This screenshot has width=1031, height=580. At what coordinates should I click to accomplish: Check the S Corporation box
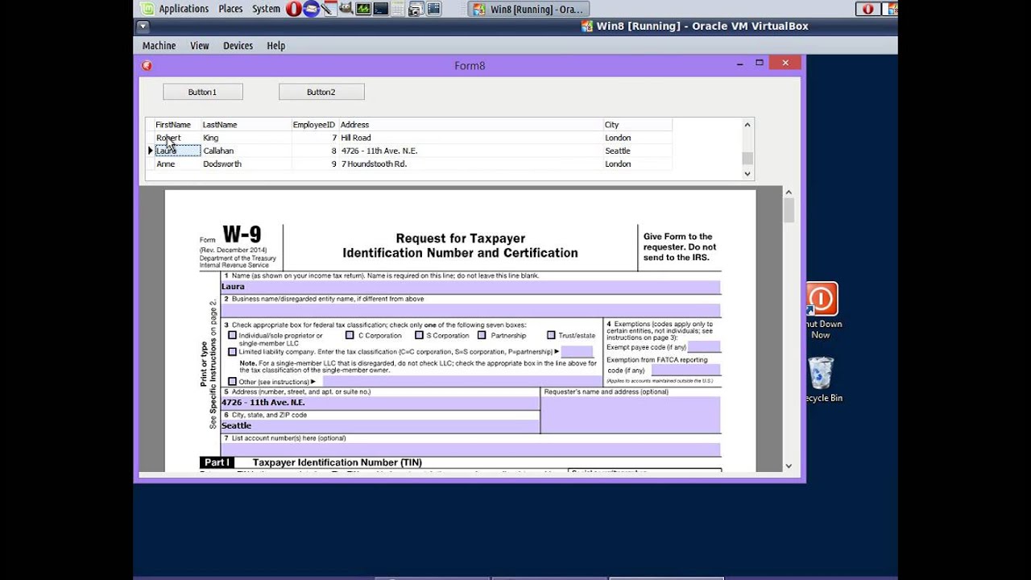pyautogui.click(x=419, y=335)
